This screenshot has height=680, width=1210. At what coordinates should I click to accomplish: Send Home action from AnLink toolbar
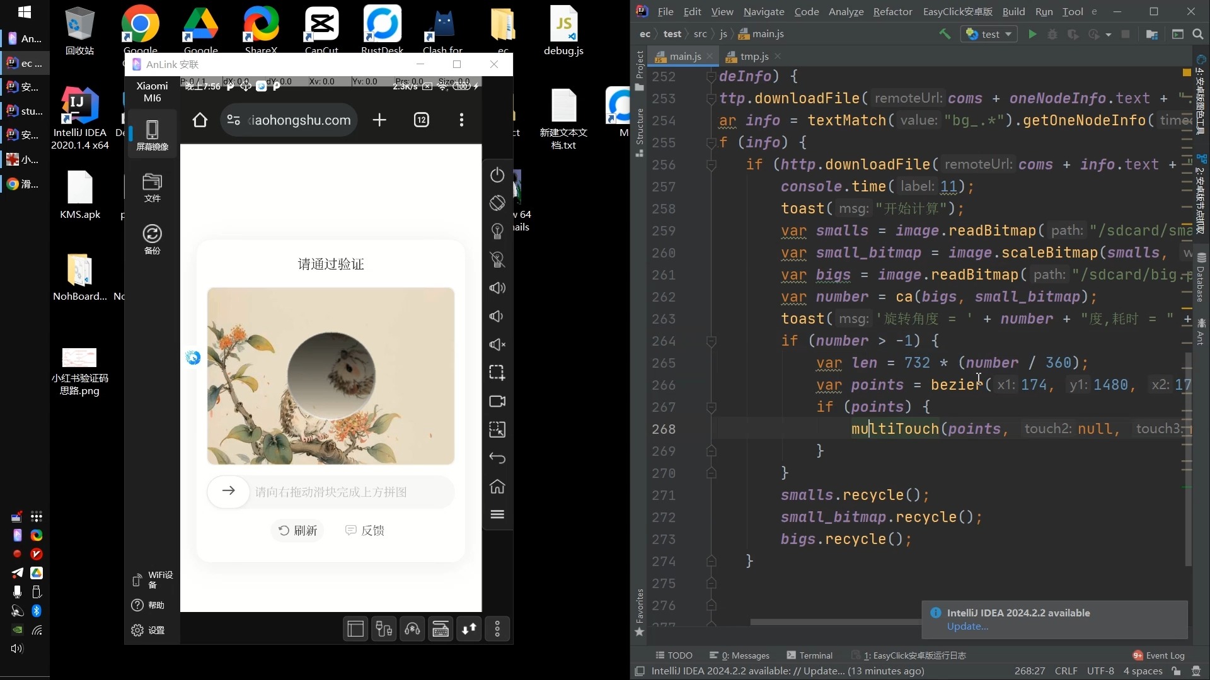(497, 486)
